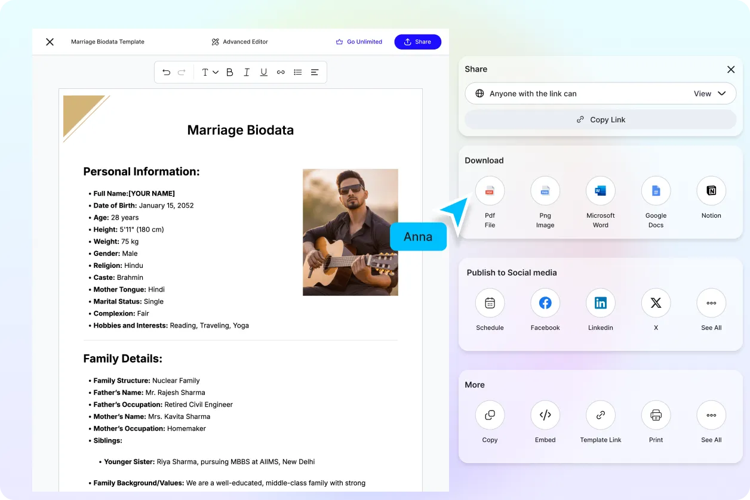Undo the last edit

167,72
